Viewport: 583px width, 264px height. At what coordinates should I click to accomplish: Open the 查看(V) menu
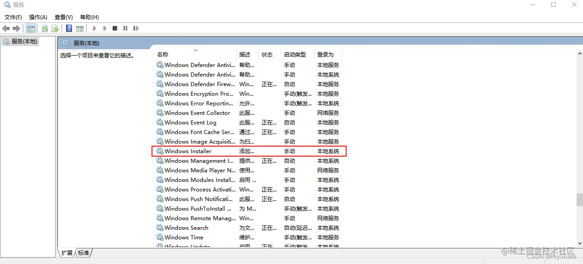tap(64, 17)
